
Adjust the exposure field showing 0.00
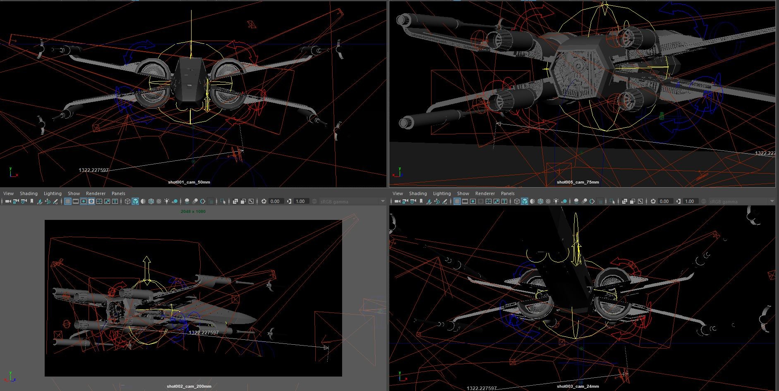click(275, 201)
